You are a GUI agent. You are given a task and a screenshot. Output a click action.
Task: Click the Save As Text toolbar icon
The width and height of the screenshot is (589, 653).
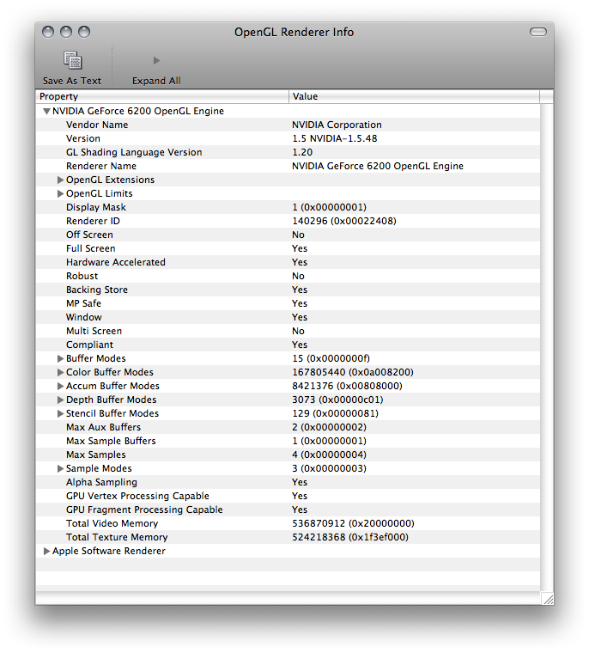pyautogui.click(x=72, y=60)
